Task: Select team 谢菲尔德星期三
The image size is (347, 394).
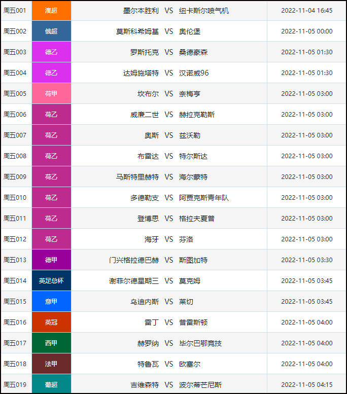Action: 134,281
